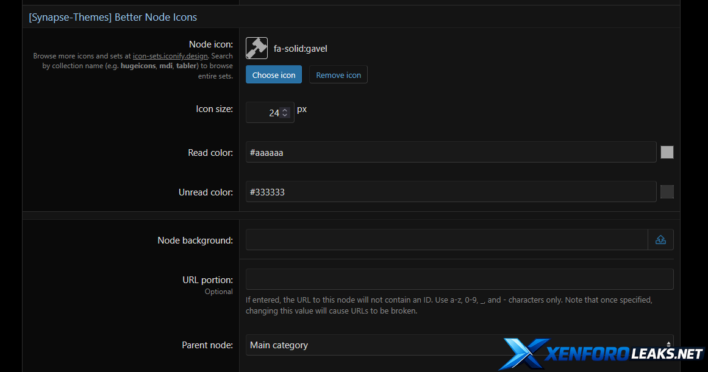Click the XenforoLeaks logo watermark
This screenshot has height=372, width=708.
coord(601,354)
